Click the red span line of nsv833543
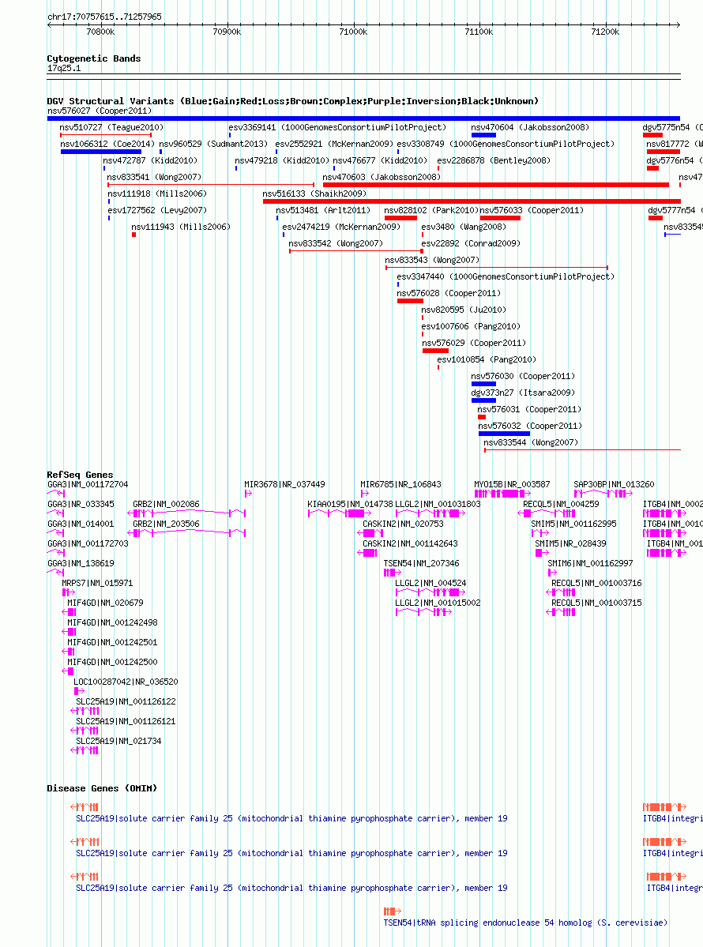 pos(497,268)
